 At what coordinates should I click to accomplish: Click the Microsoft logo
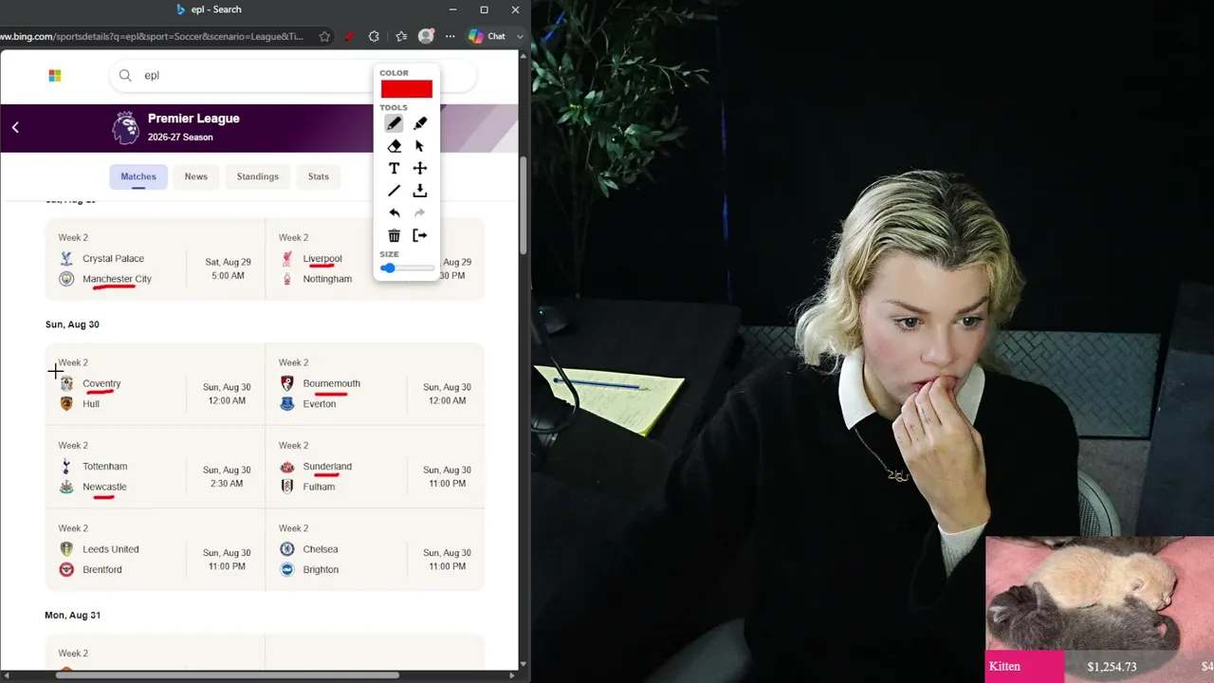pos(55,75)
